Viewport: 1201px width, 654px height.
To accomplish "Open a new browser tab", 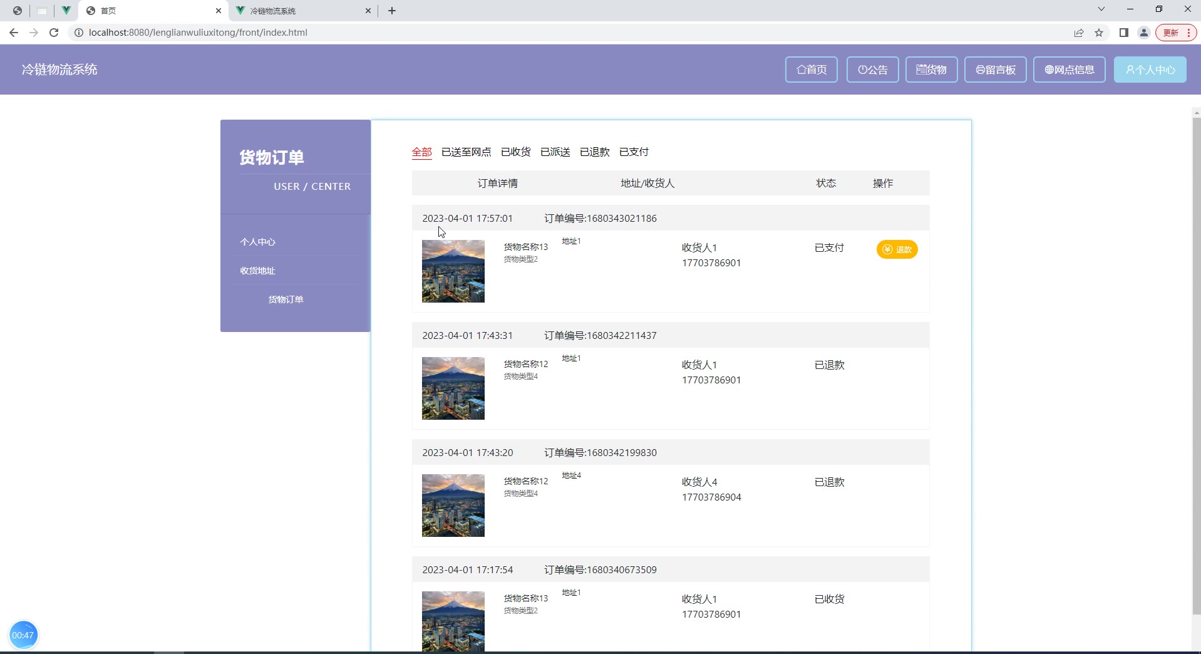I will click(x=392, y=11).
